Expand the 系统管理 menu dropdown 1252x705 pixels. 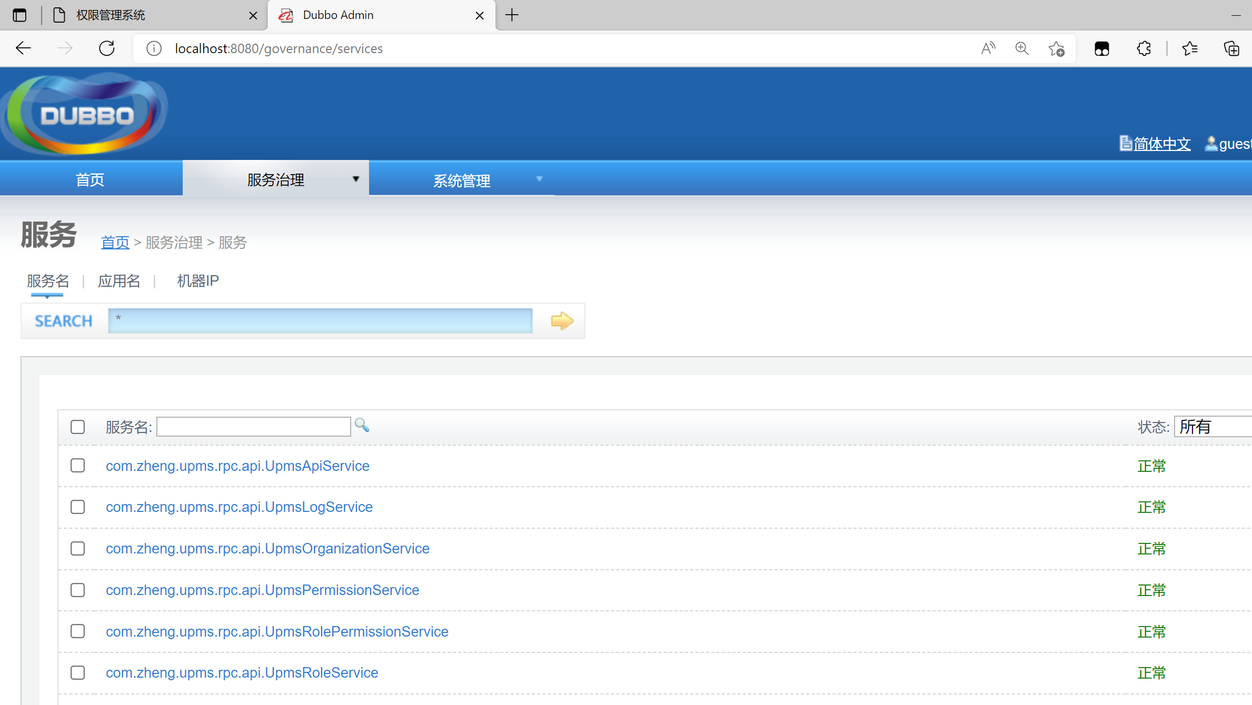tap(539, 179)
